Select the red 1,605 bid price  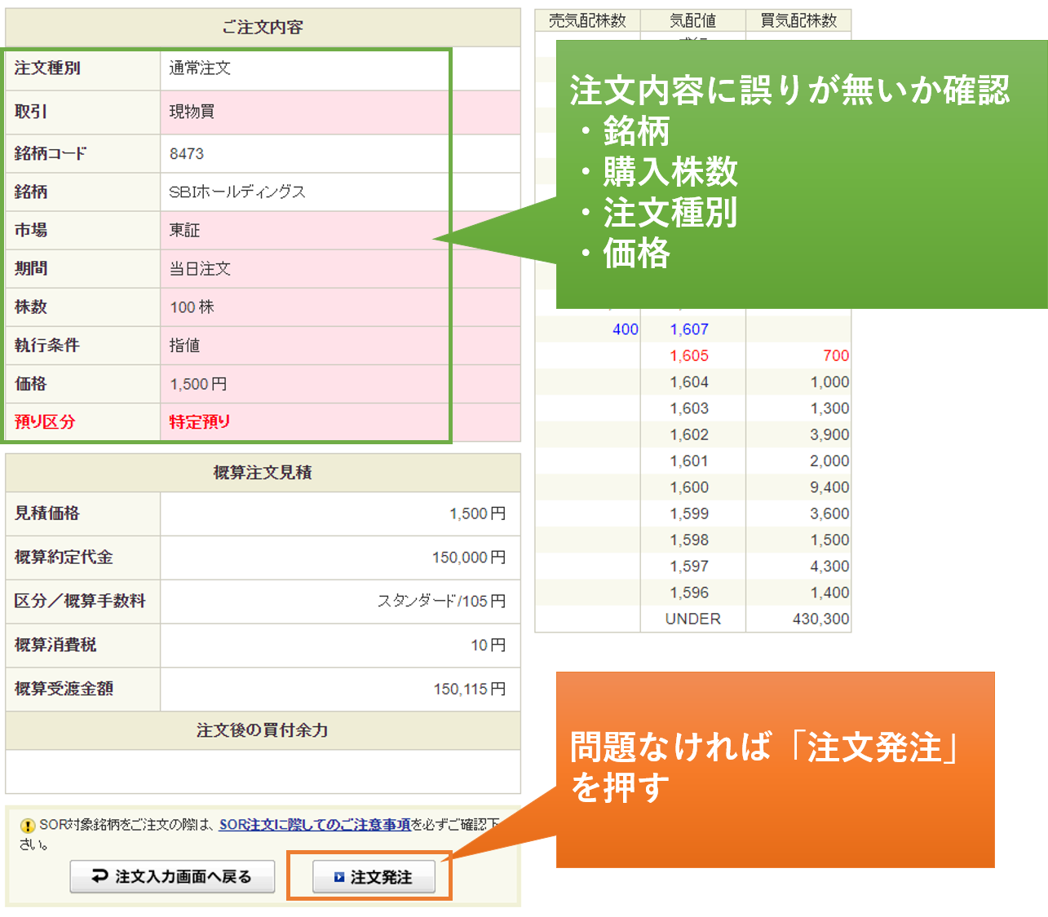(x=689, y=355)
